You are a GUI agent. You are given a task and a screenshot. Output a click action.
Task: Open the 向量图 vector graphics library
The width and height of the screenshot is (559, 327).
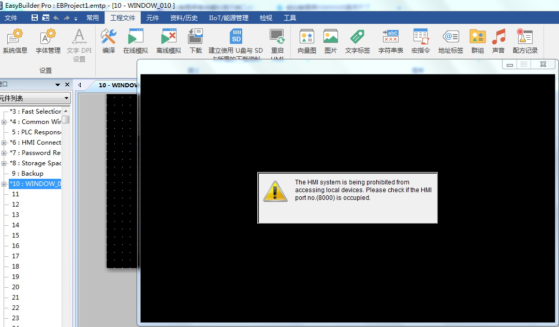[x=307, y=41]
